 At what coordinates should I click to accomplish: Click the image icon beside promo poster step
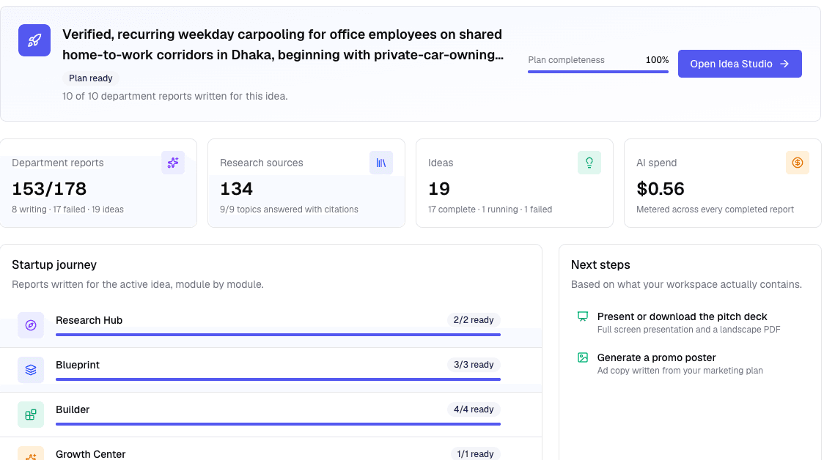[583, 357]
